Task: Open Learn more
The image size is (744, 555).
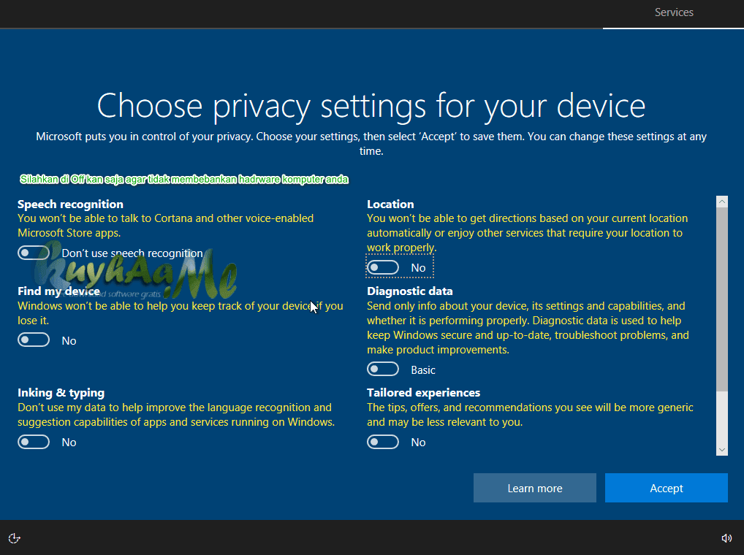Action: pos(534,488)
